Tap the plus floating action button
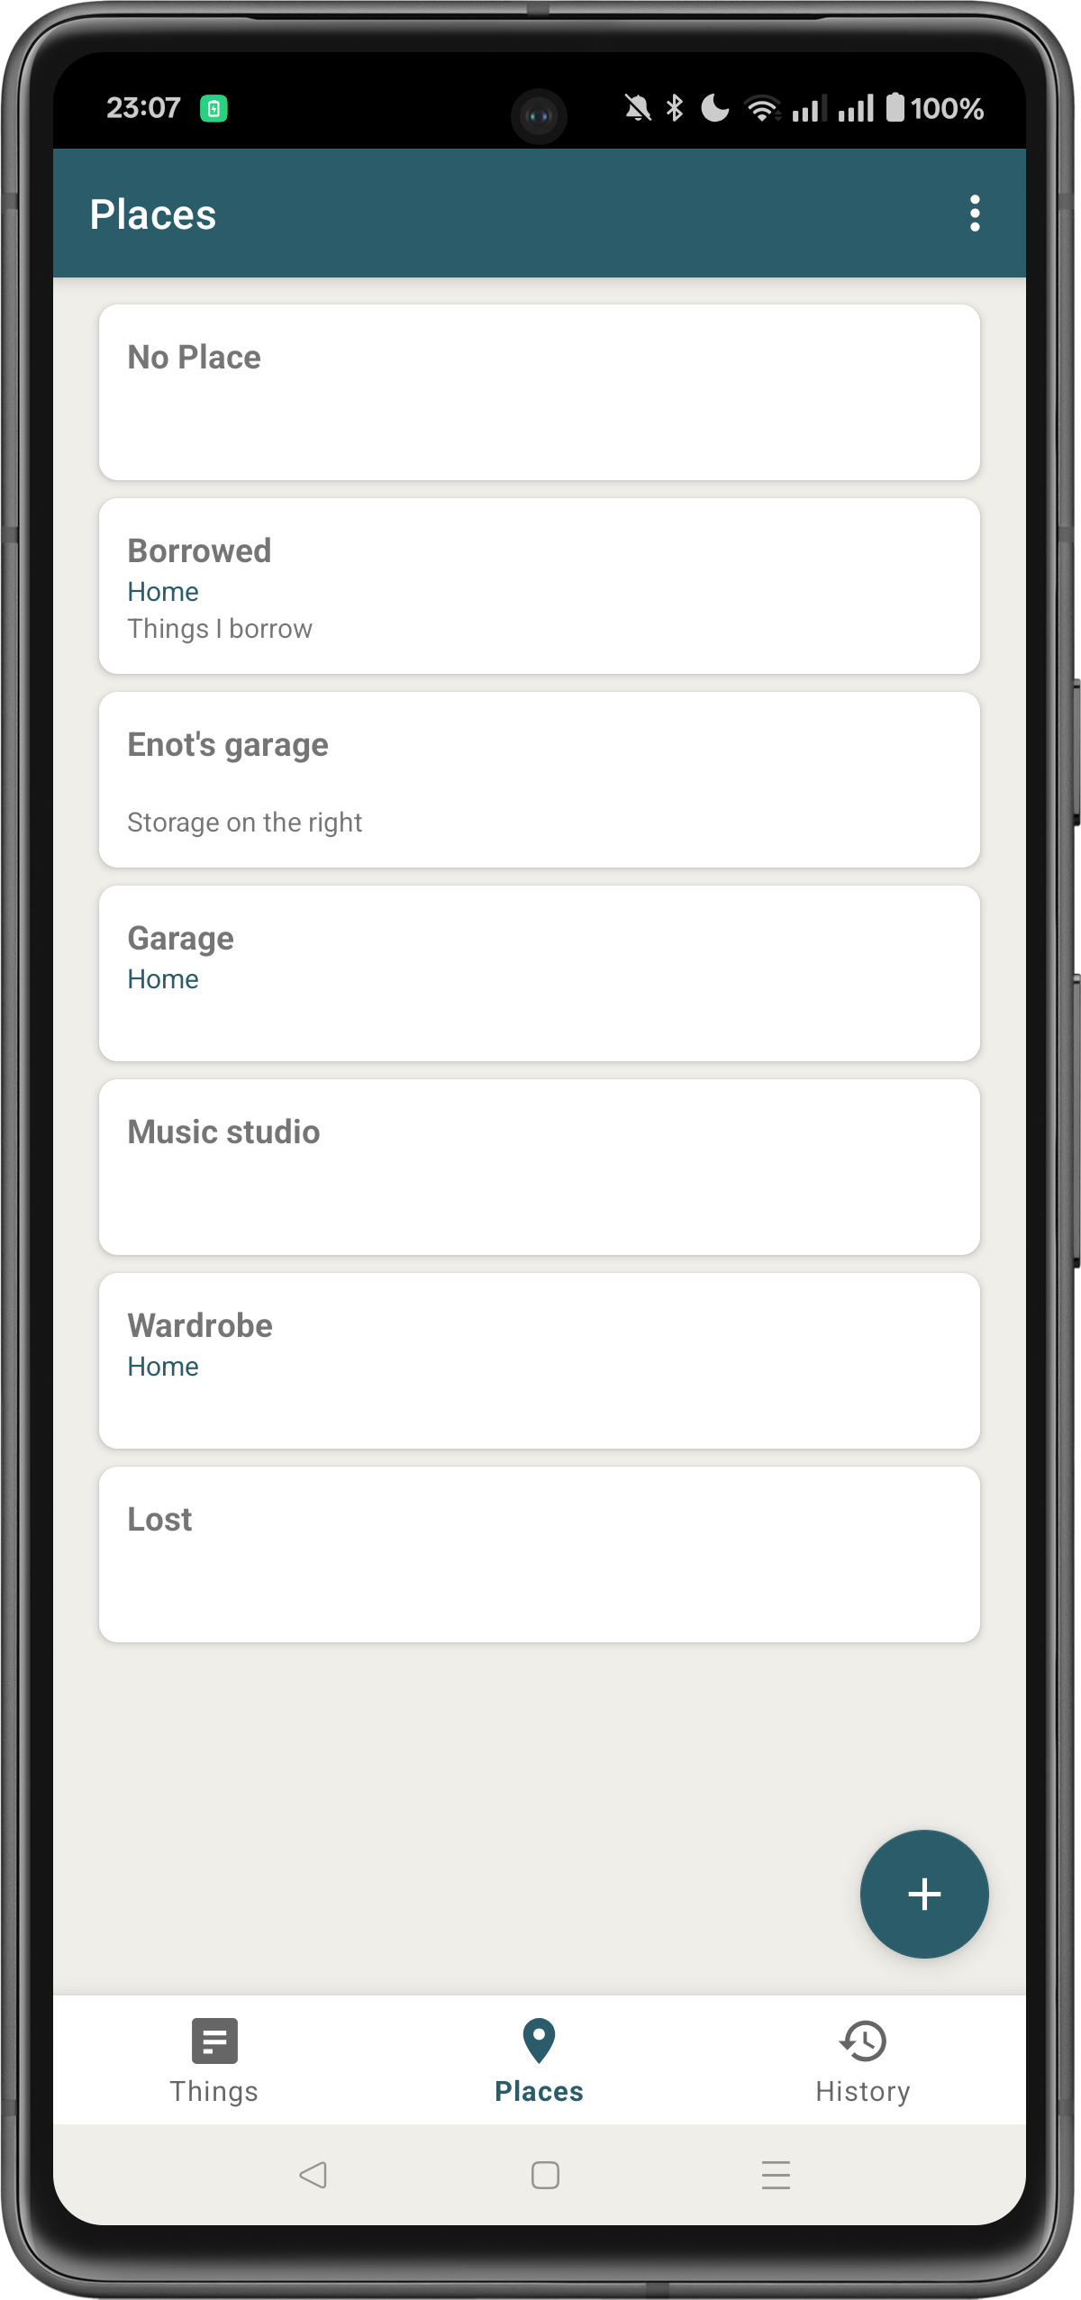Image resolution: width=1081 pixels, height=2300 pixels. (x=924, y=1895)
